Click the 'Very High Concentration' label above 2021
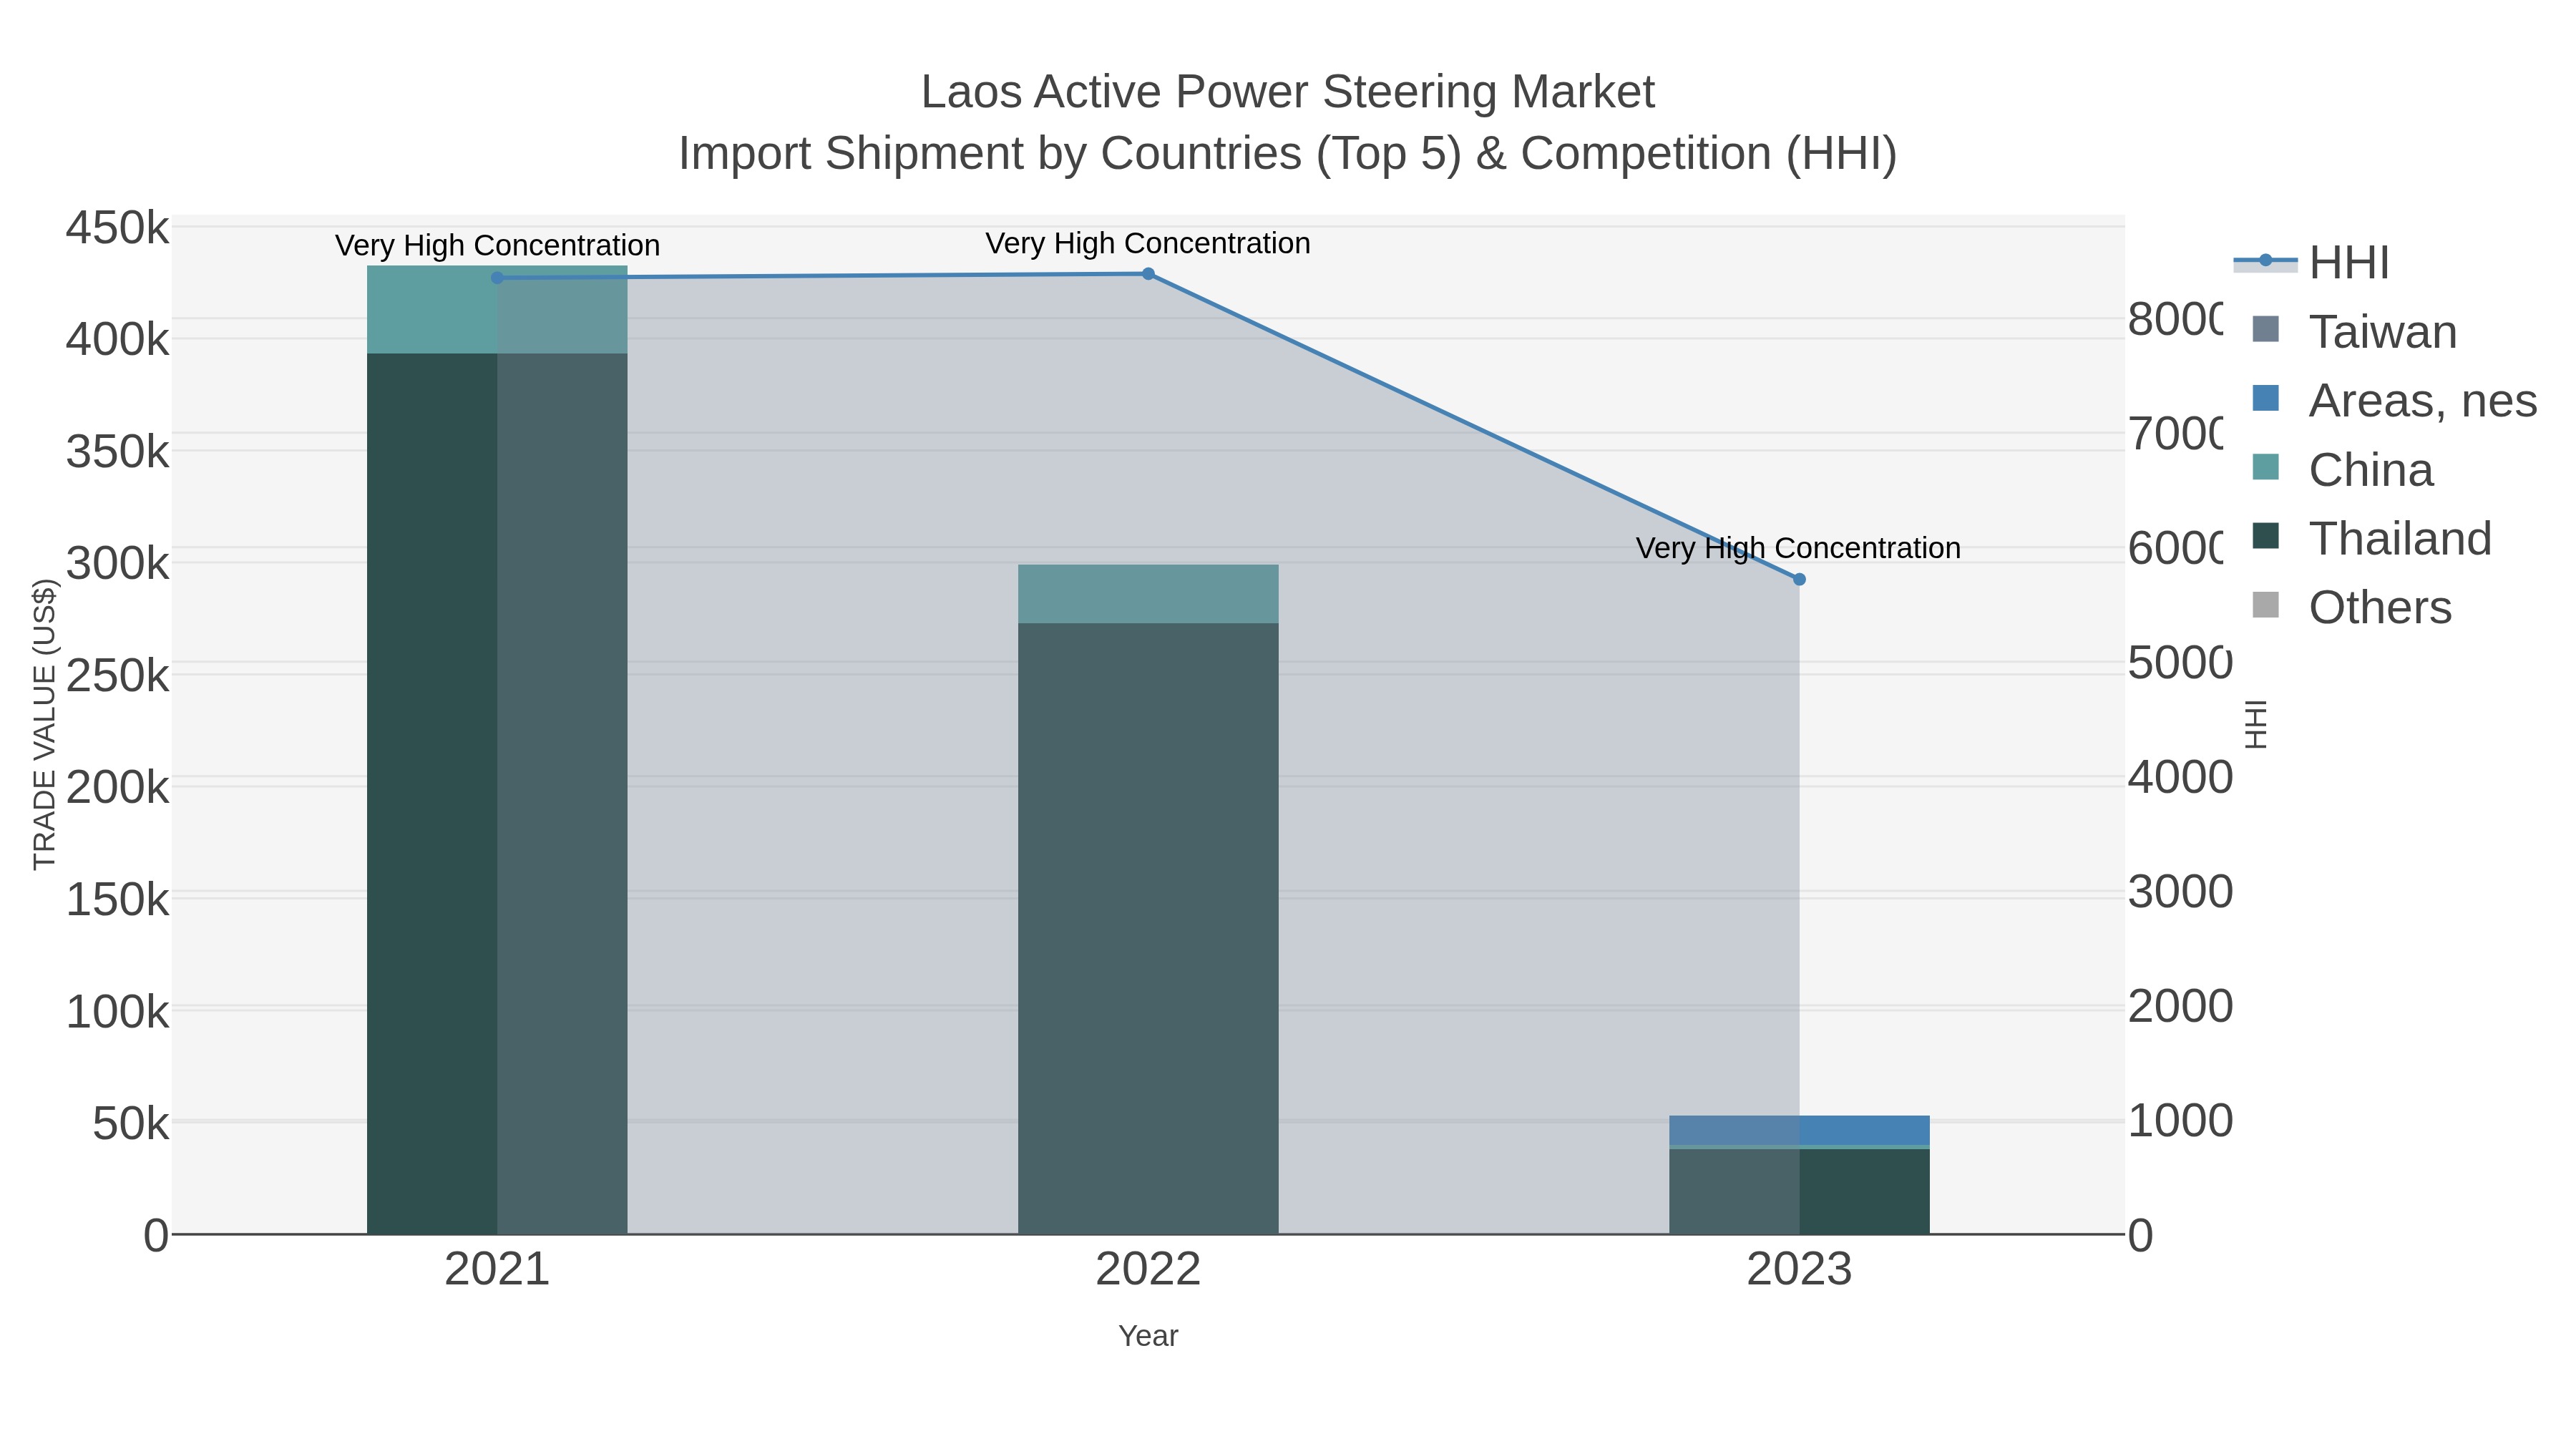Viewport: 2576px width, 1449px height. (x=497, y=245)
